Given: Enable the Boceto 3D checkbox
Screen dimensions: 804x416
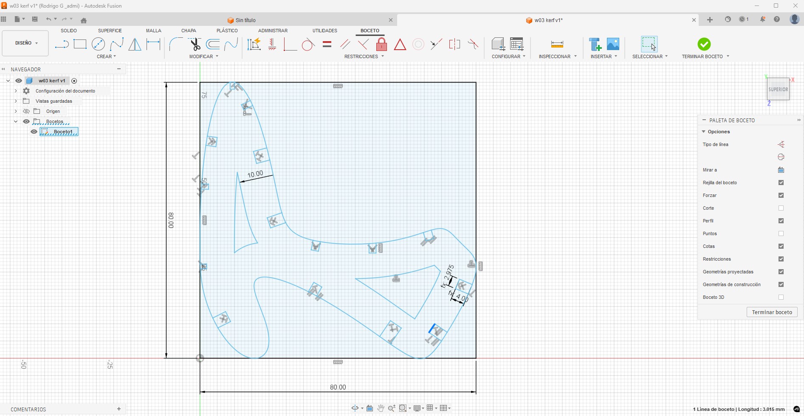Looking at the screenshot, I should coord(781,297).
